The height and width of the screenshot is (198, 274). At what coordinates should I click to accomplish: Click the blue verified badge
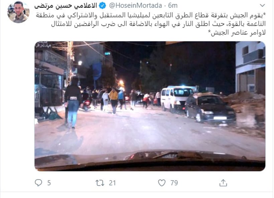(102, 6)
